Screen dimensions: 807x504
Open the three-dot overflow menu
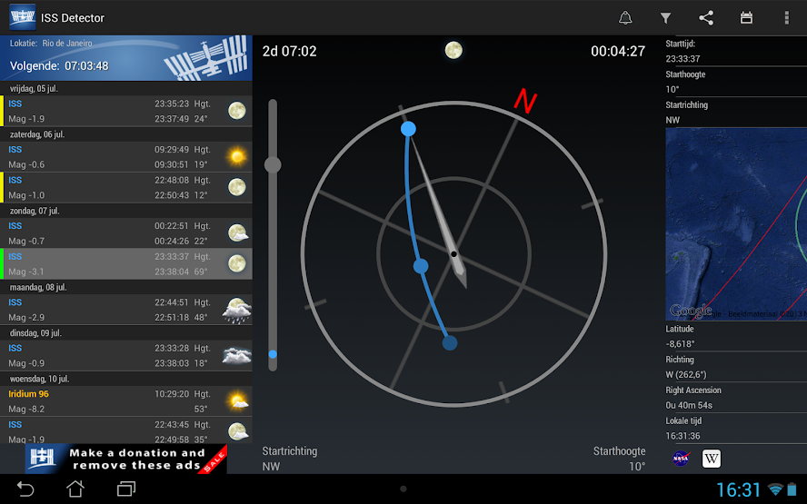(786, 18)
